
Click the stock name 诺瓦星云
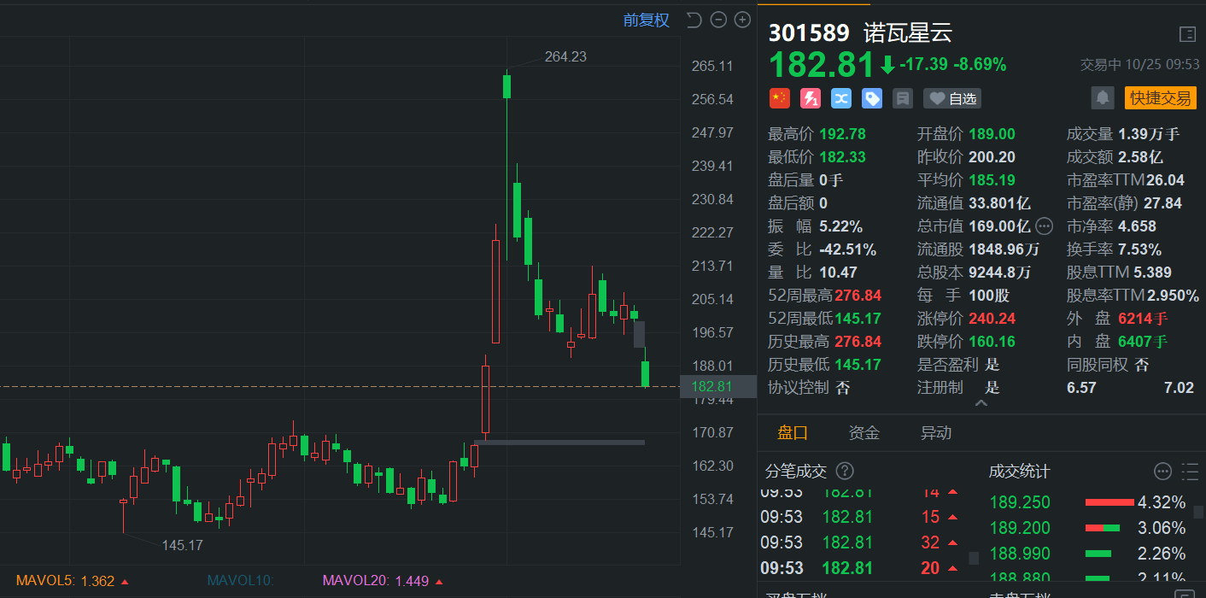[907, 33]
